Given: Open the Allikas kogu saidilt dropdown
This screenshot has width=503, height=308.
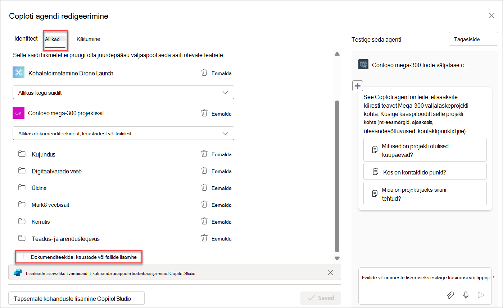Looking at the screenshot, I should (123, 93).
